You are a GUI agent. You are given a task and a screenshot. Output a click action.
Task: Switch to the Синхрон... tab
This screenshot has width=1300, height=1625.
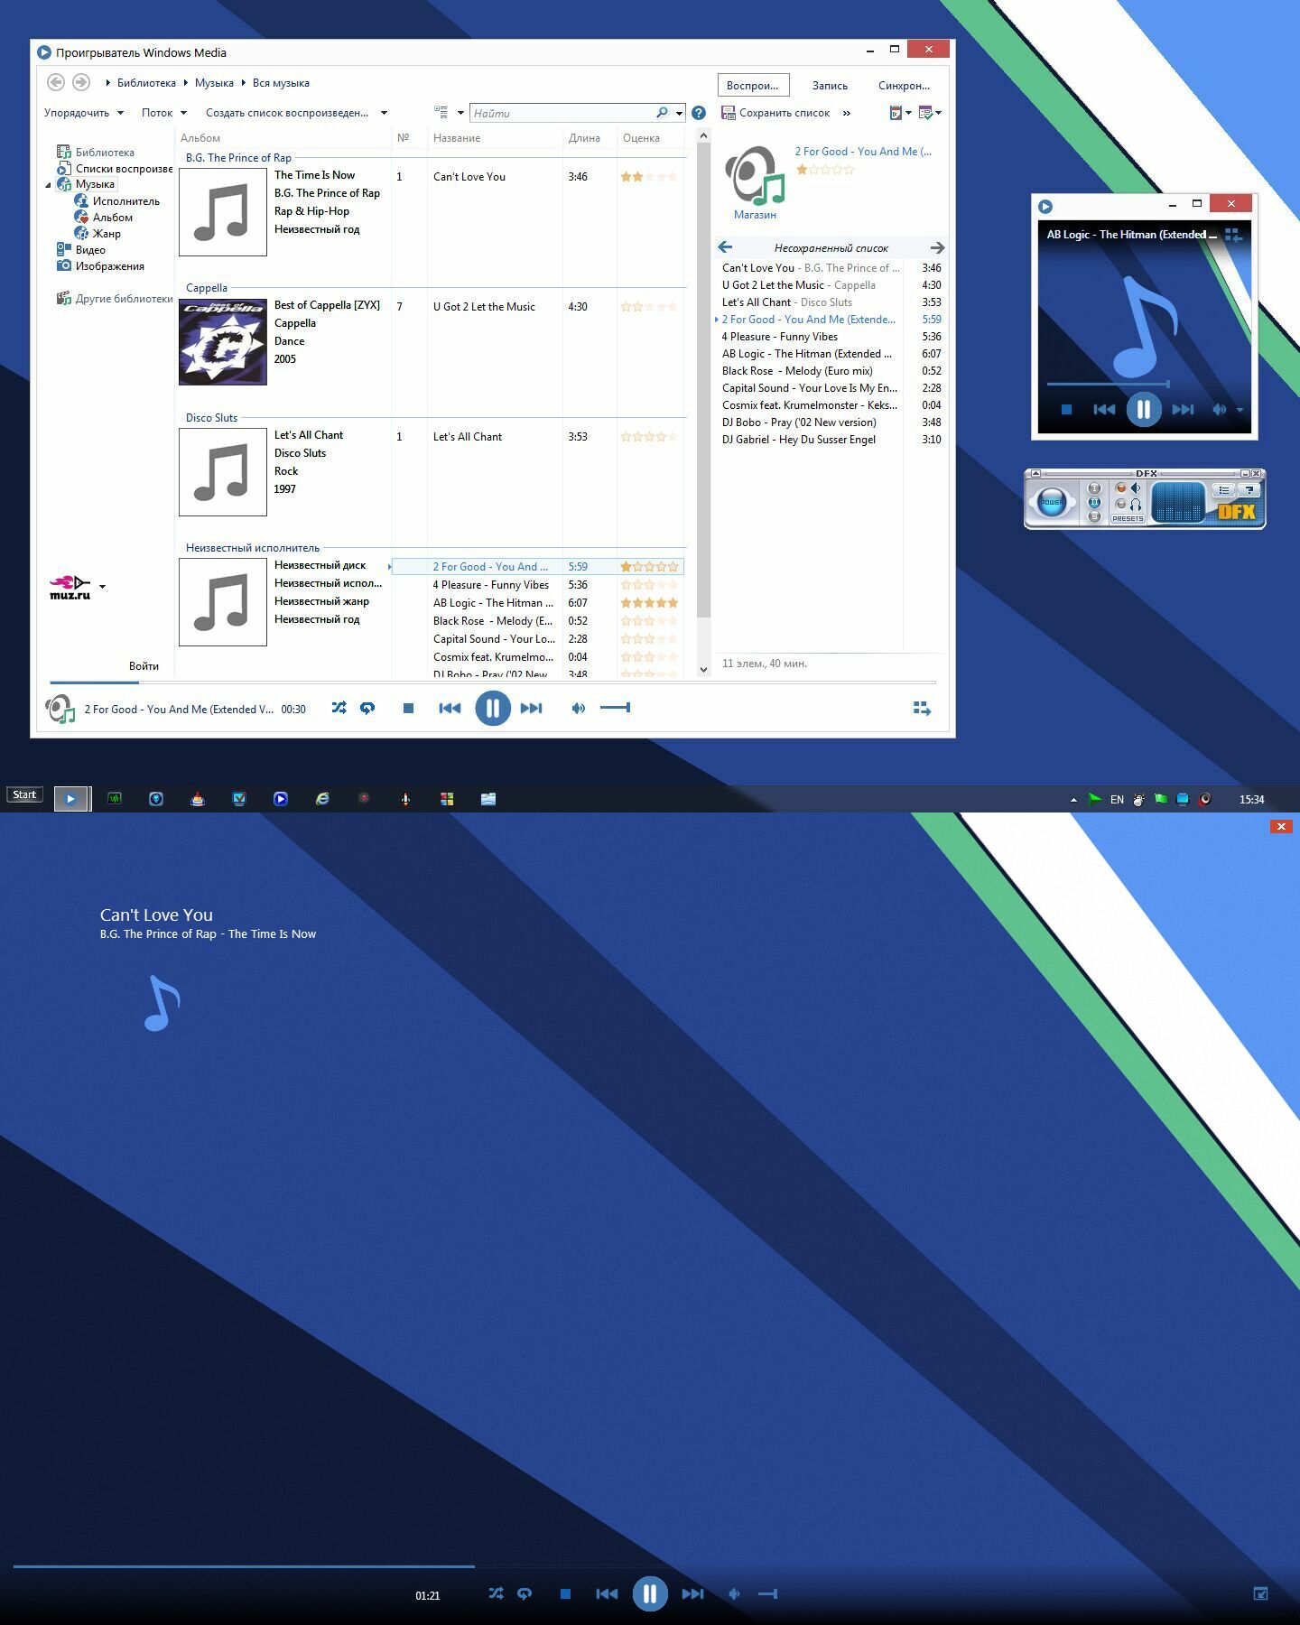click(x=904, y=86)
